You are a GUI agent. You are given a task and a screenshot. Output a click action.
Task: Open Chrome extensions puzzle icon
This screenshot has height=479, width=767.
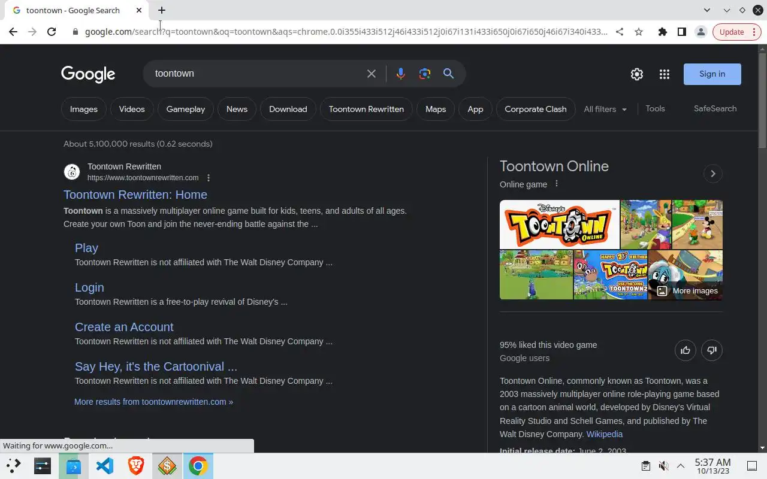662,32
